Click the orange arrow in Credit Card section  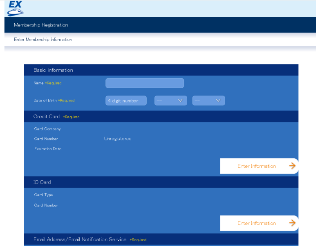point(292,166)
